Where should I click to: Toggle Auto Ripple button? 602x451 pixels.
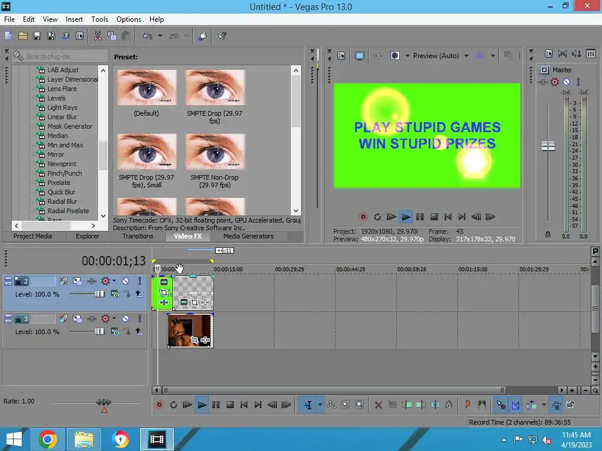(531, 405)
